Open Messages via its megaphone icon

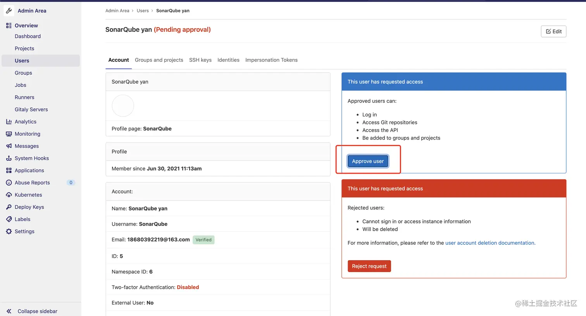[x=9, y=146]
